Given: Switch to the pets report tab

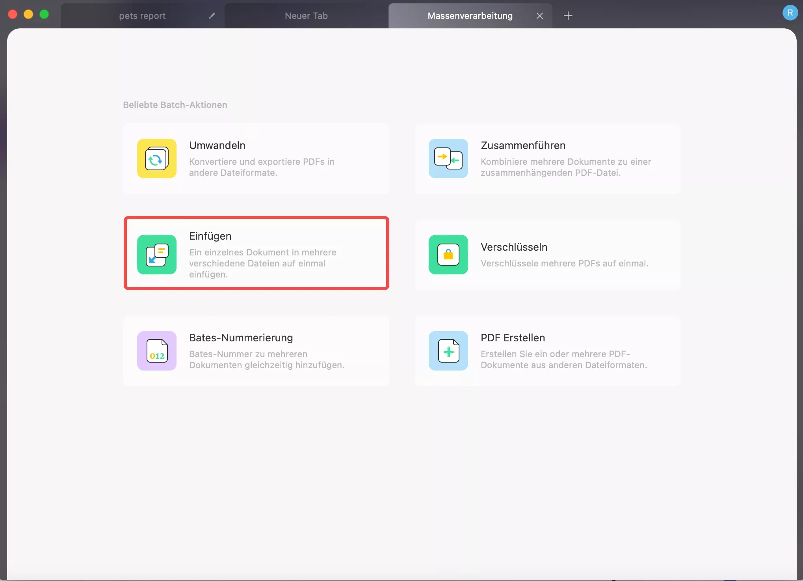Looking at the screenshot, I should (142, 16).
